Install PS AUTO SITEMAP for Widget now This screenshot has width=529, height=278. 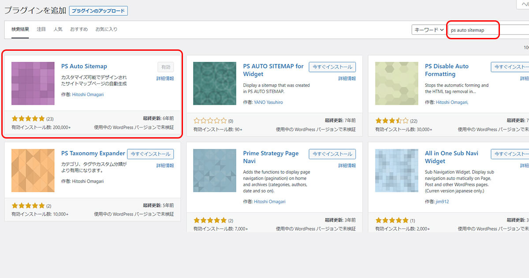coord(332,67)
